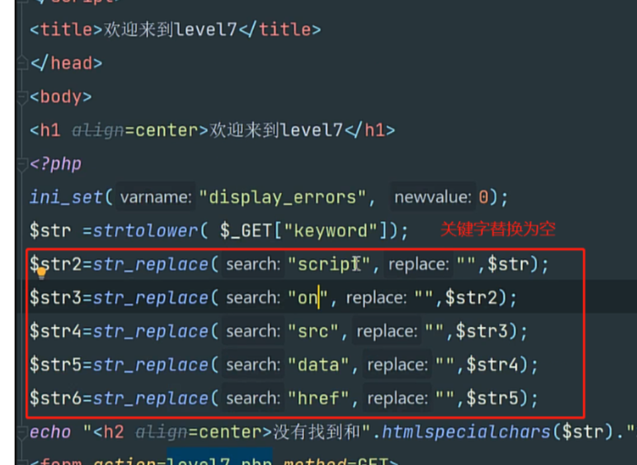Click the "data" search string
This screenshot has height=465, width=637.
(x=318, y=365)
